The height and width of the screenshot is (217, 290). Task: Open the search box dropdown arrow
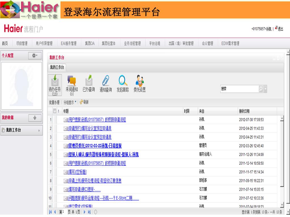pyautogui.click(x=265, y=89)
